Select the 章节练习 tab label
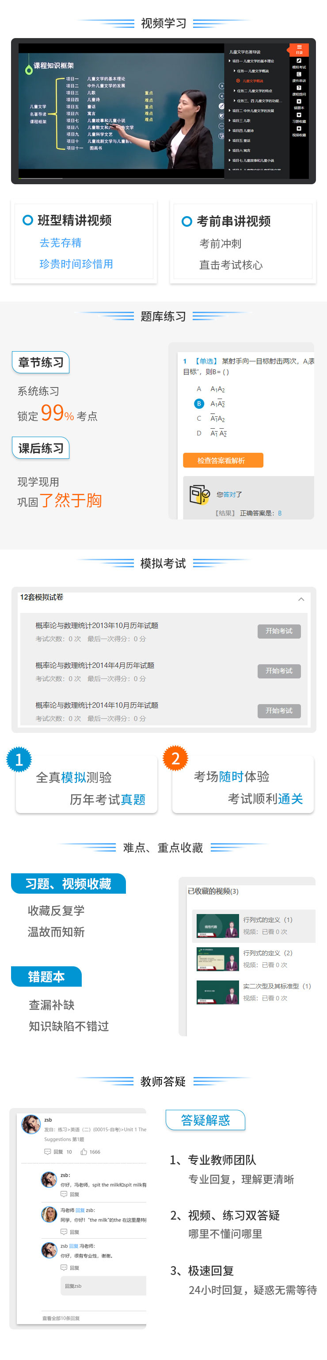 click(x=41, y=362)
